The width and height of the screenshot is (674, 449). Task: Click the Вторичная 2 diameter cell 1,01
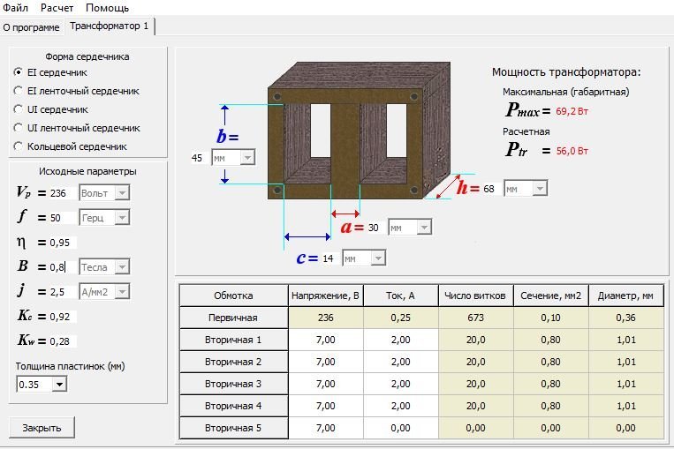pyautogui.click(x=625, y=362)
